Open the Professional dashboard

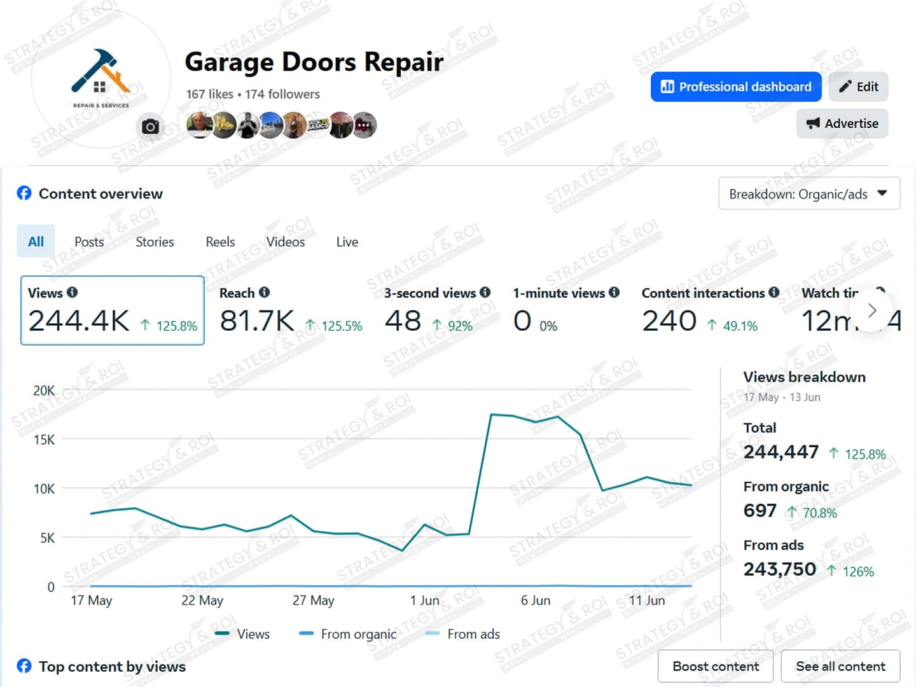click(736, 87)
